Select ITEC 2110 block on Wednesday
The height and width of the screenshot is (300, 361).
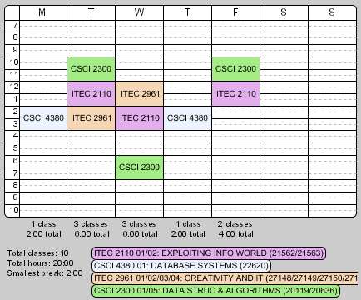point(139,118)
